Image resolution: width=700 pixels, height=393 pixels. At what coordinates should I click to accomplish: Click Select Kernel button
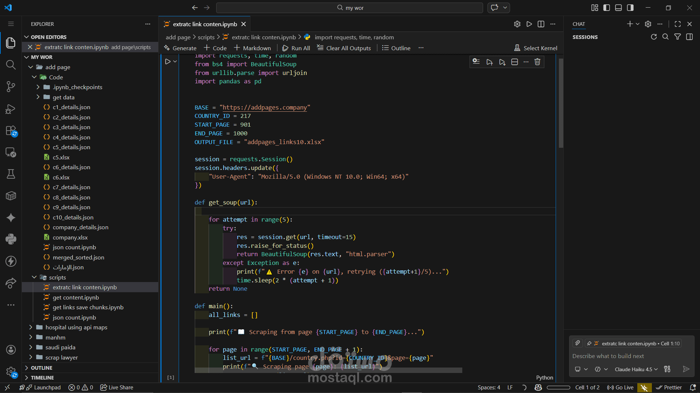point(536,48)
